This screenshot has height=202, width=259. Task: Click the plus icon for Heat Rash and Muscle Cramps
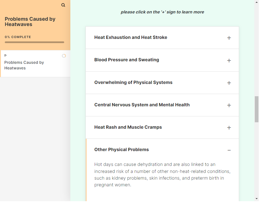pos(229,128)
